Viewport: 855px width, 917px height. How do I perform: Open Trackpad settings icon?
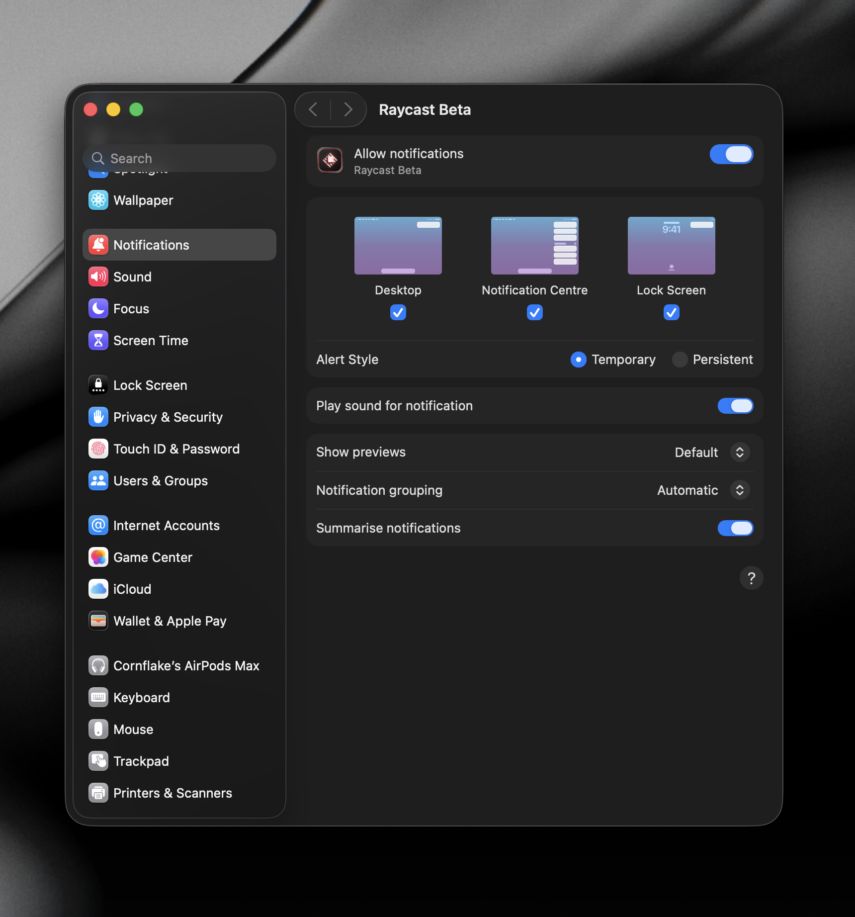click(x=98, y=761)
